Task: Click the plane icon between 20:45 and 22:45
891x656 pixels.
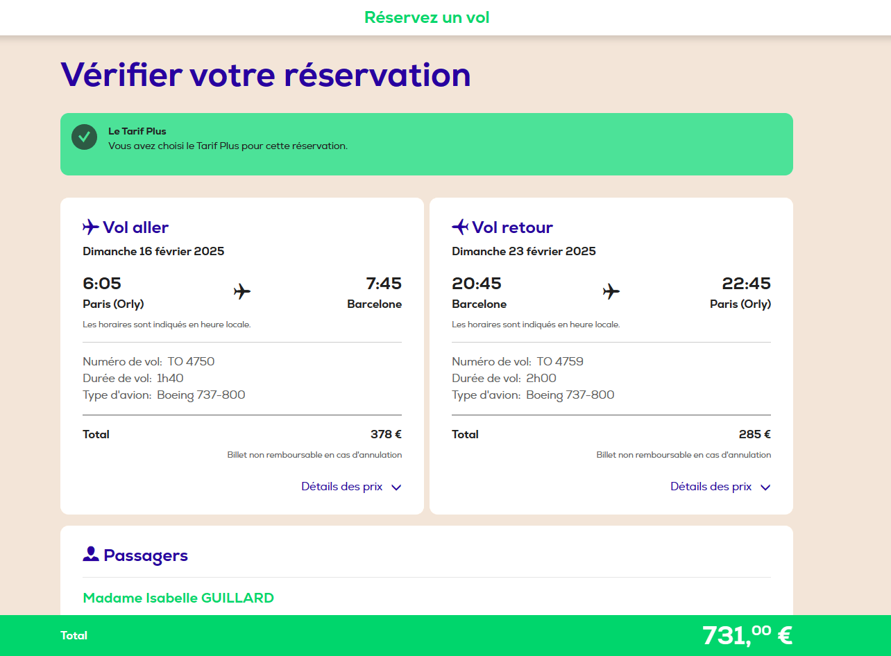Action: [611, 292]
